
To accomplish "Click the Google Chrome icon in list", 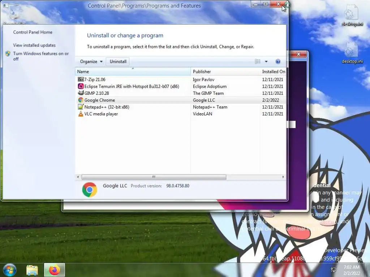I will coord(81,100).
